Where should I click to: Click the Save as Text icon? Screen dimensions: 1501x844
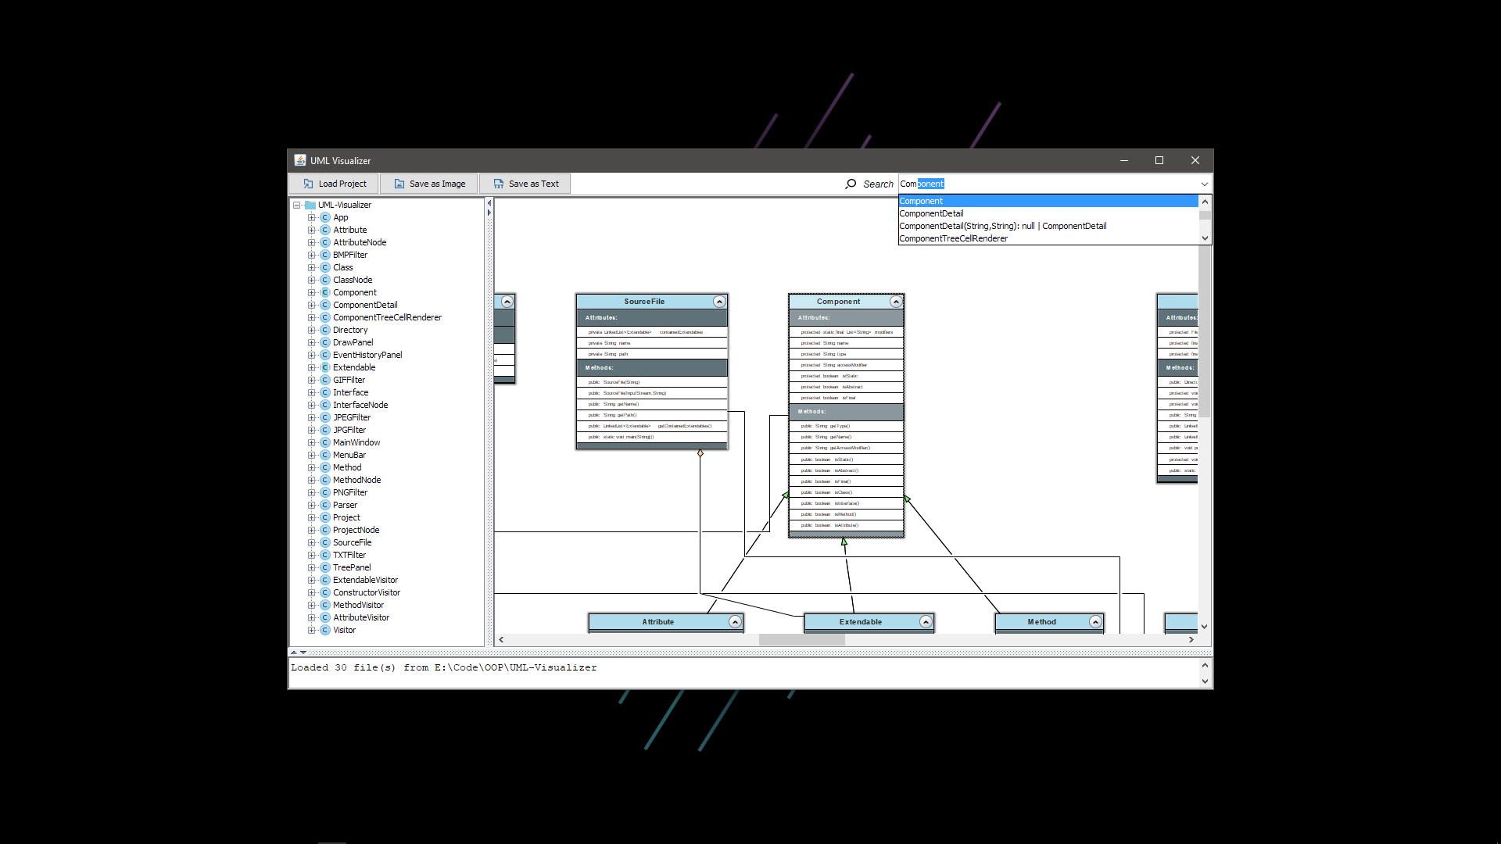pos(498,184)
